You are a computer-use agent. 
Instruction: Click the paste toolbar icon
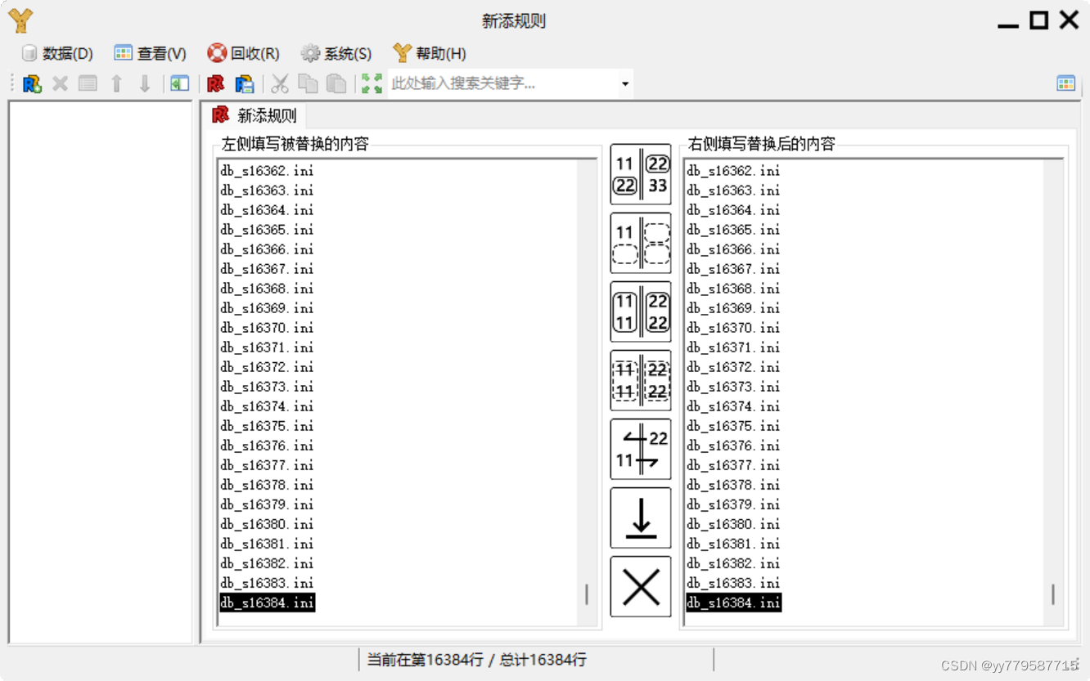click(x=336, y=83)
